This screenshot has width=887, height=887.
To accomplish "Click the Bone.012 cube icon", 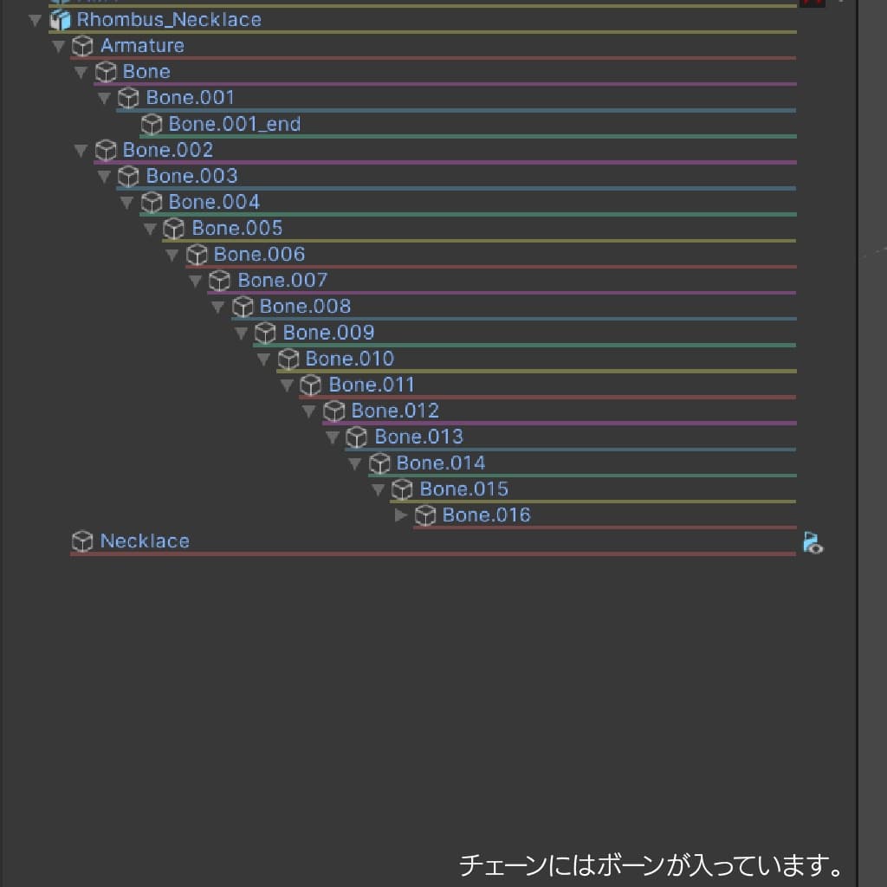I will pyautogui.click(x=333, y=411).
